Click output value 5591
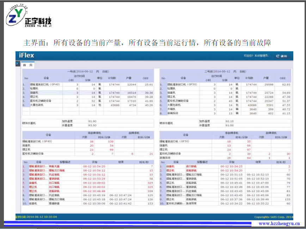 (x=270, y=105)
